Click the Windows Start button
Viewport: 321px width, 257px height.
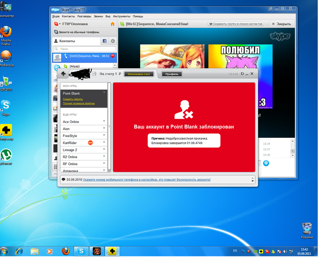(x=4, y=251)
